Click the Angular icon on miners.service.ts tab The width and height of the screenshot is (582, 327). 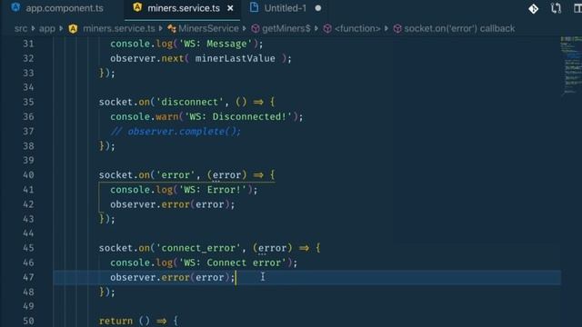coord(137,7)
